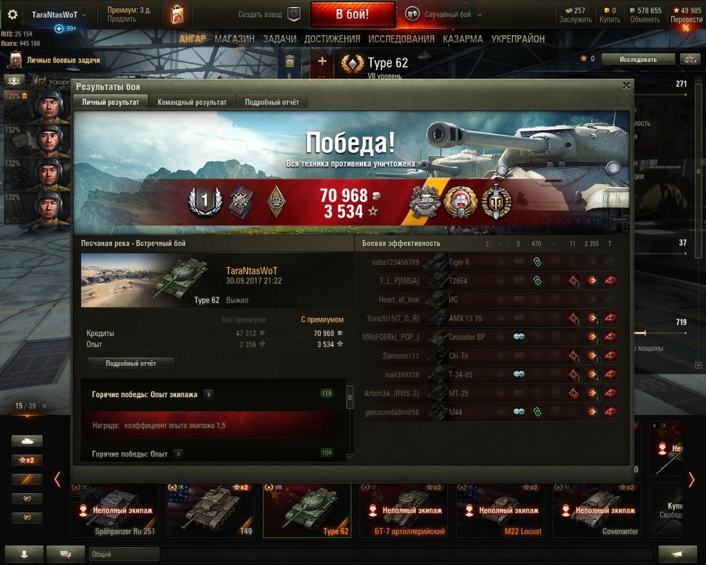Expand the TaraNtasWoT account dropdown

(58, 15)
